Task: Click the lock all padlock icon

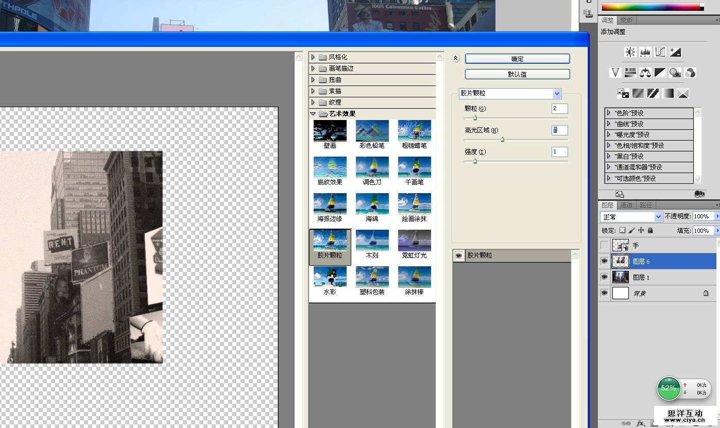Action: [650, 231]
